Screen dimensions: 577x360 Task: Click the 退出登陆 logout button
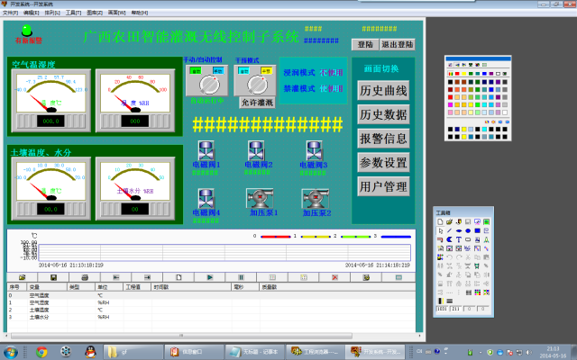(398, 44)
